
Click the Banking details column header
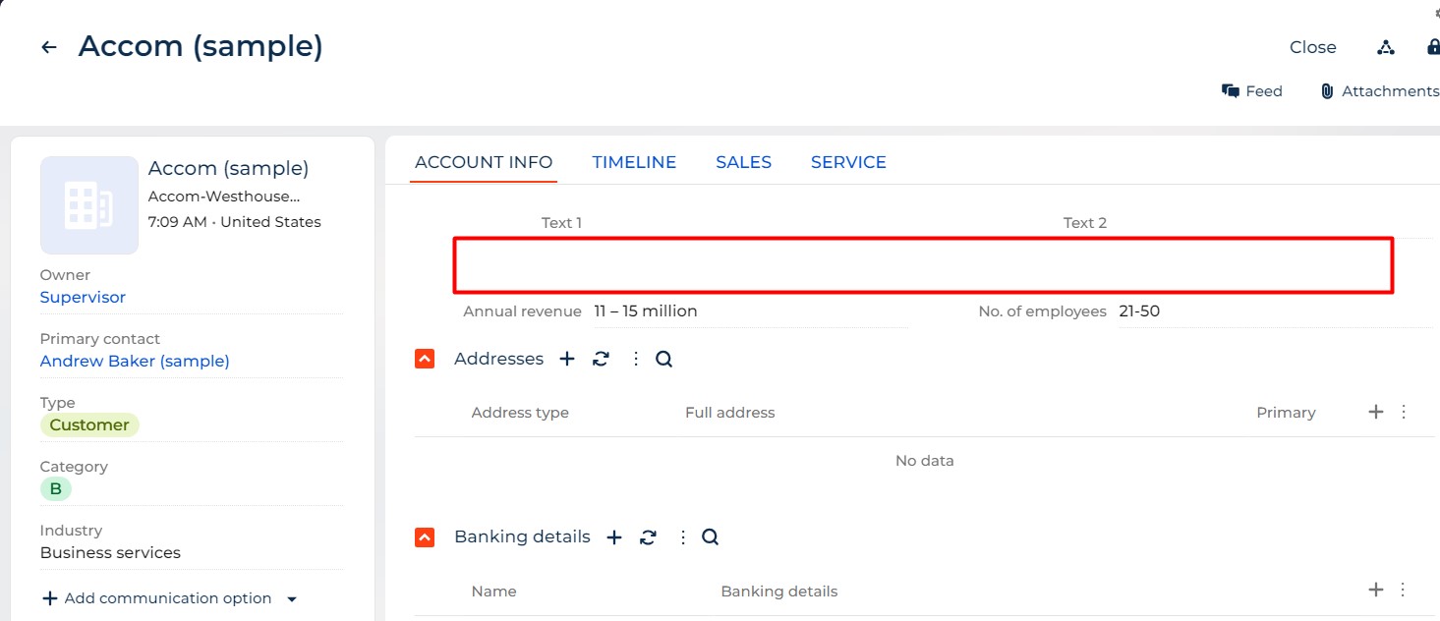pos(779,592)
